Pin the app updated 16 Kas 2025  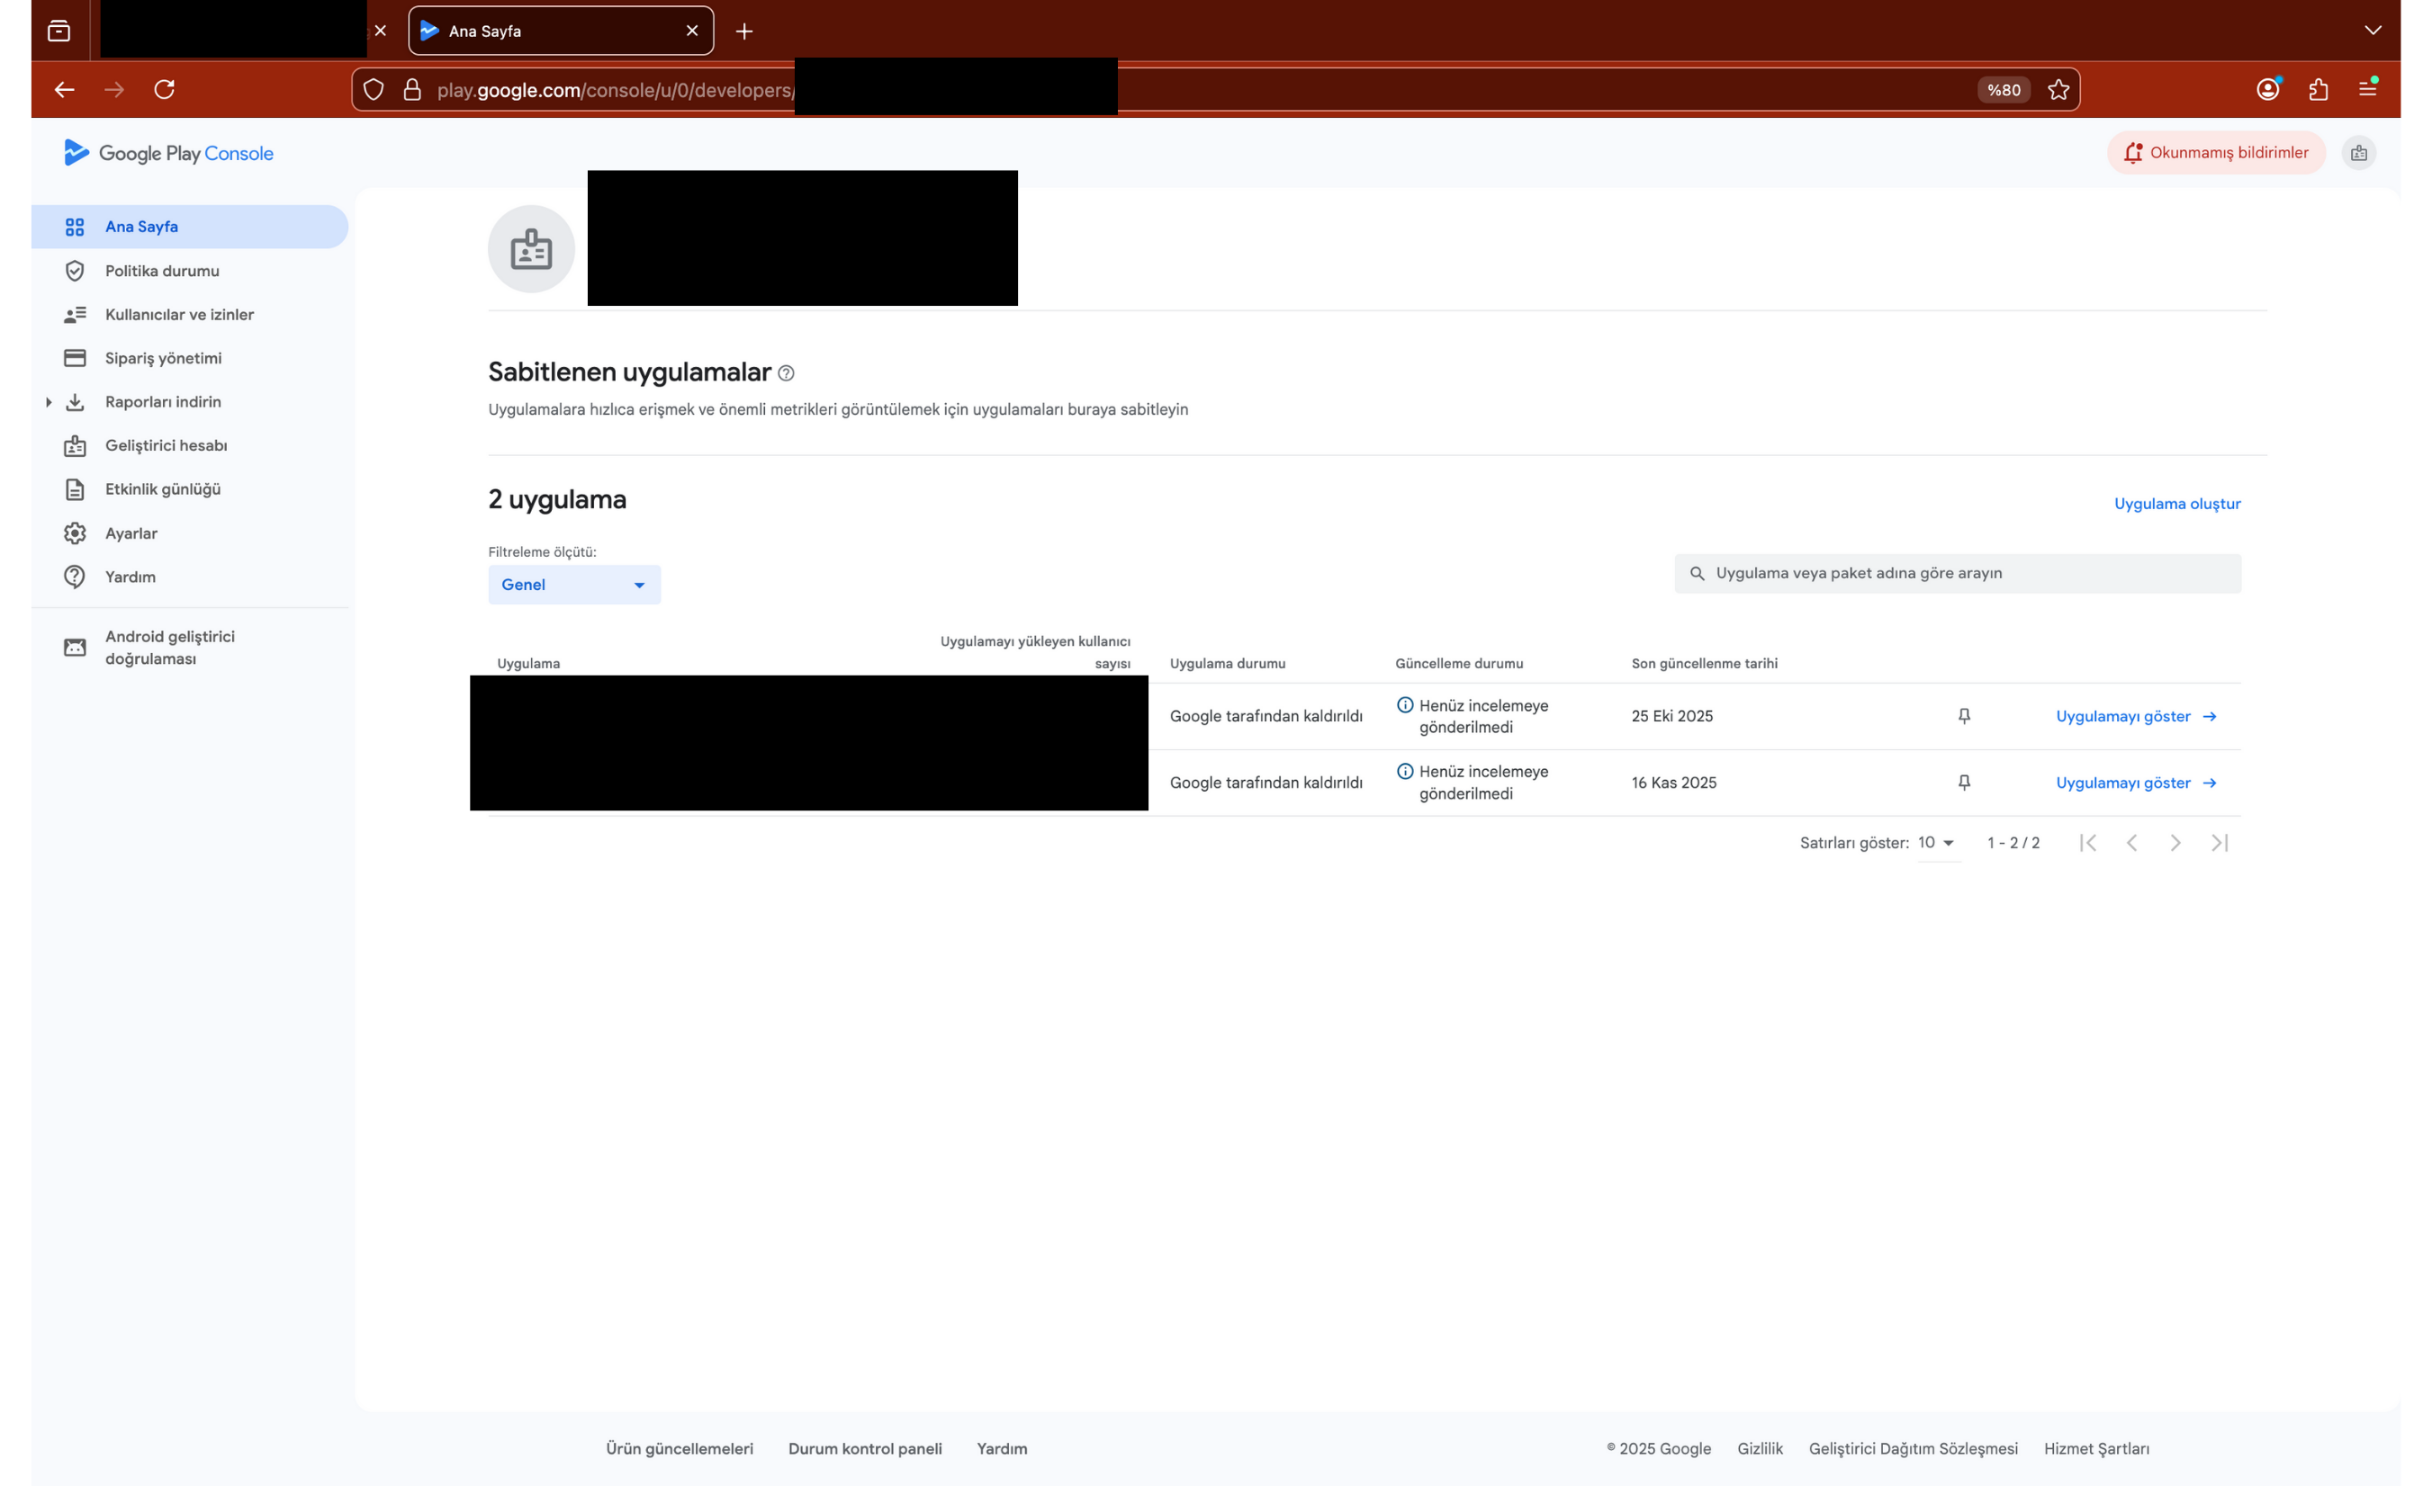pos(1964,783)
